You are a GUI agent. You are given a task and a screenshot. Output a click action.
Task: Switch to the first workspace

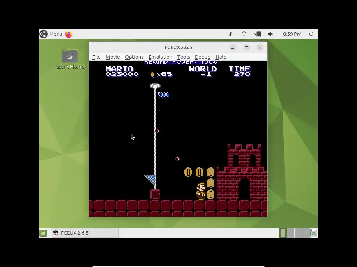coord(283,233)
